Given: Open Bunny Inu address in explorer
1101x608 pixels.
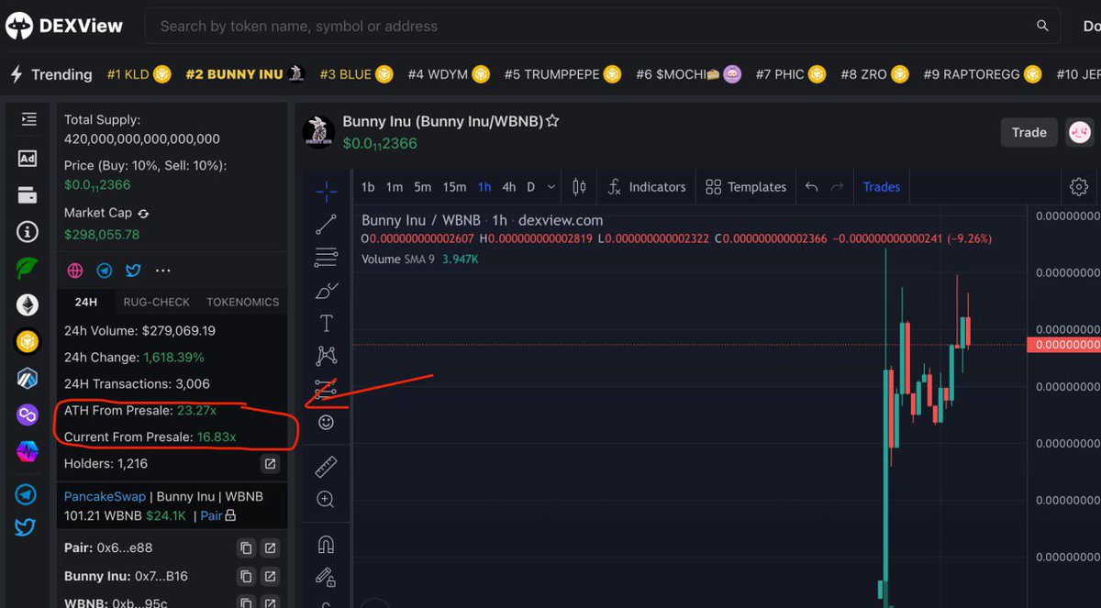Looking at the screenshot, I should 270,577.
